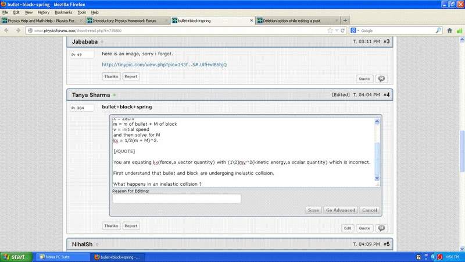465x262 pixels.
Task: Click the help question mark tray icon
Action: [x=419, y=257]
